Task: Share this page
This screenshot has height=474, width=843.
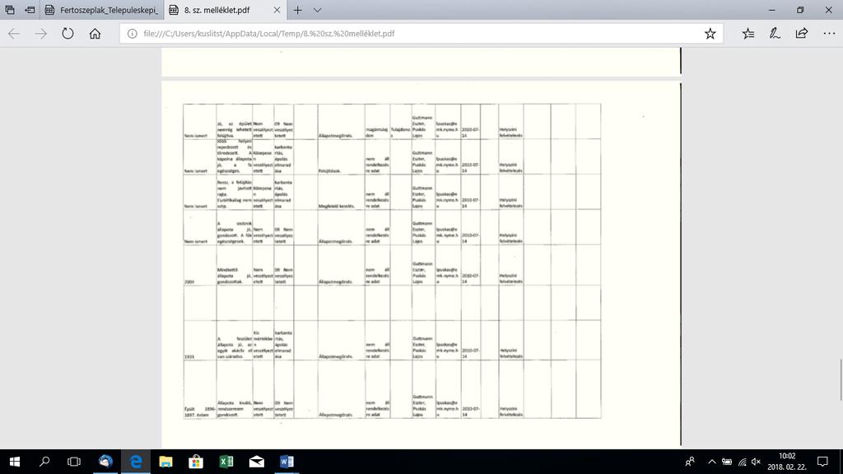Action: tap(802, 33)
